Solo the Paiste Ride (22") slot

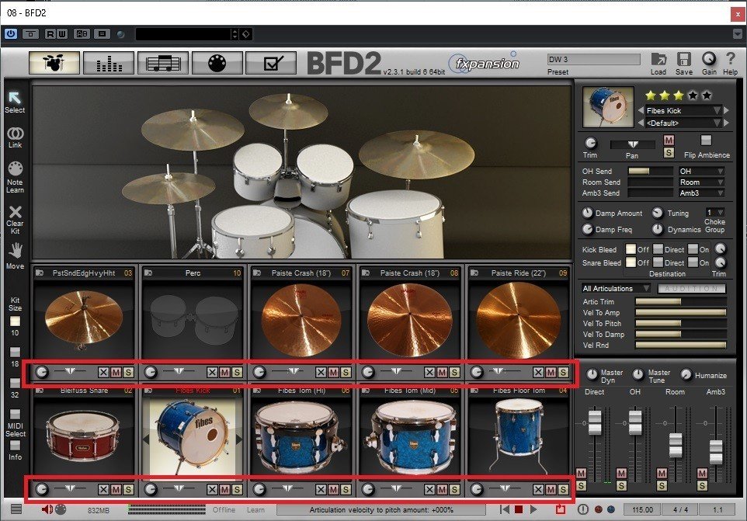(x=563, y=372)
